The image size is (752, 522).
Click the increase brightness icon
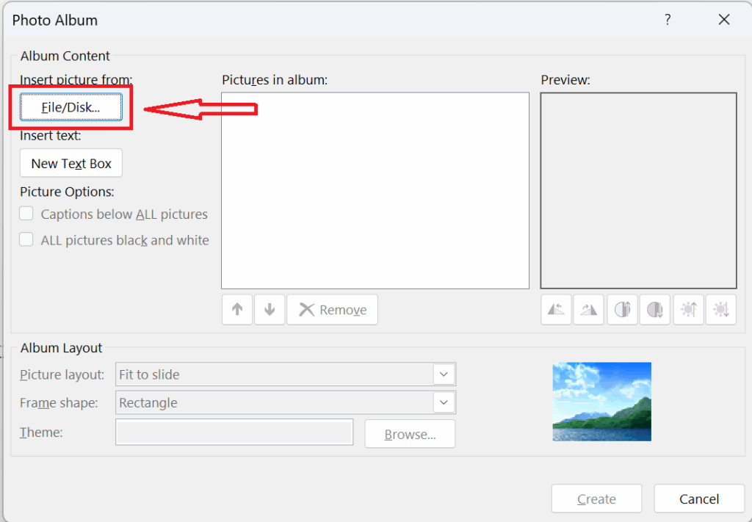(688, 309)
